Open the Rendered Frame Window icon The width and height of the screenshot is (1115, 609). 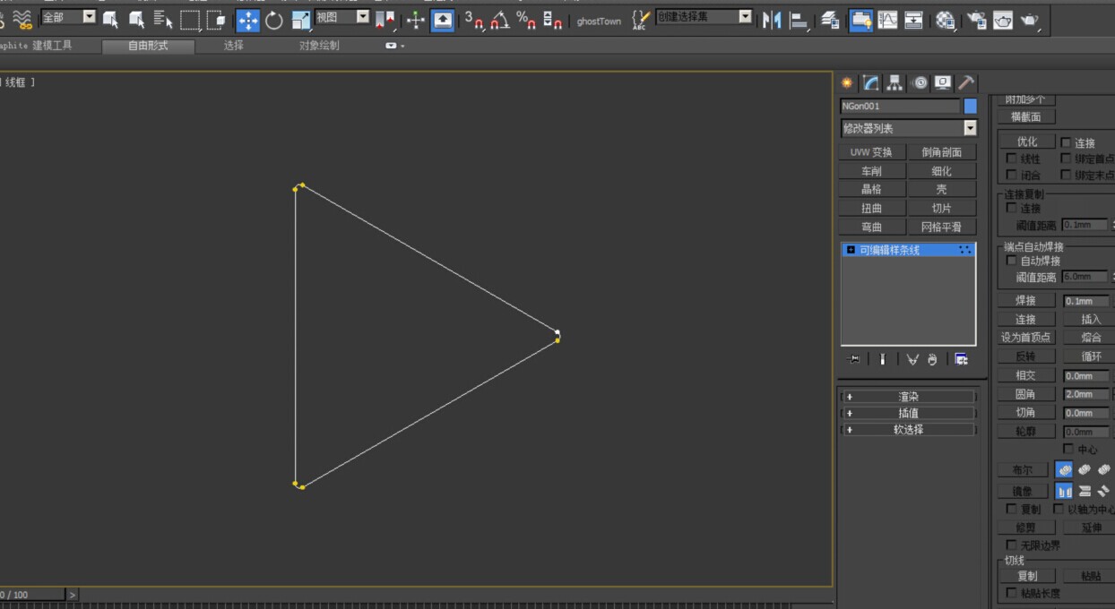1002,20
